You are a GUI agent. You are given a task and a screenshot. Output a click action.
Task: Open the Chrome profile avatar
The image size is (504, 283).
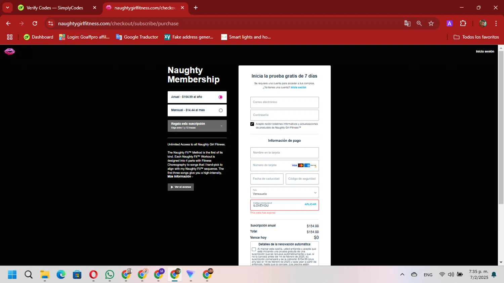point(483,23)
